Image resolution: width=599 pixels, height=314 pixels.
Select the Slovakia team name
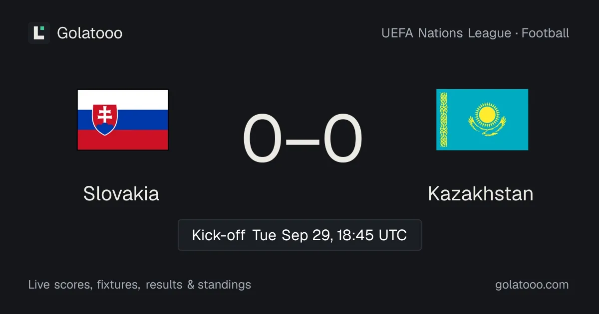[121, 193]
